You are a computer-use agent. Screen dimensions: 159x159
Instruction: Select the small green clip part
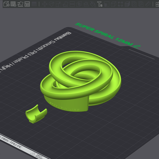[x=36, y=114]
